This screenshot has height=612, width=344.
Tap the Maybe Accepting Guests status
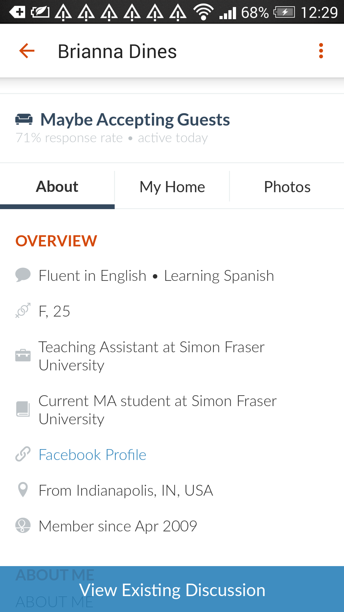[135, 120]
